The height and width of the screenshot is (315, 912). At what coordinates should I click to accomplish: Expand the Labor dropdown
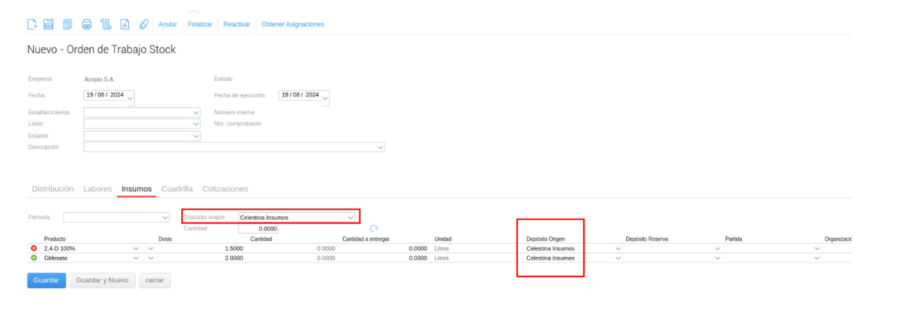point(196,124)
